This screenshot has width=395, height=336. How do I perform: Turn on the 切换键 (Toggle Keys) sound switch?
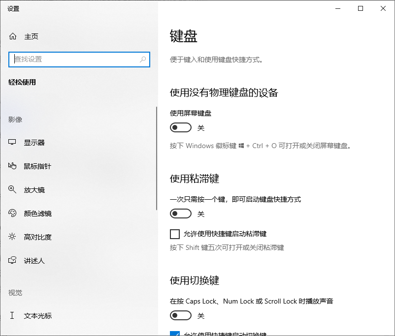coord(180,315)
